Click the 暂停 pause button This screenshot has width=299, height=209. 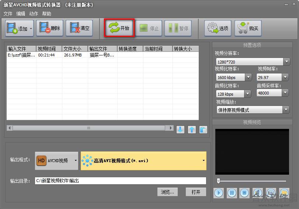point(178,28)
